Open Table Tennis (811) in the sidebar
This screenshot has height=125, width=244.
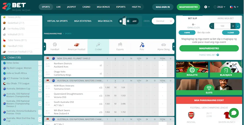point(21,40)
